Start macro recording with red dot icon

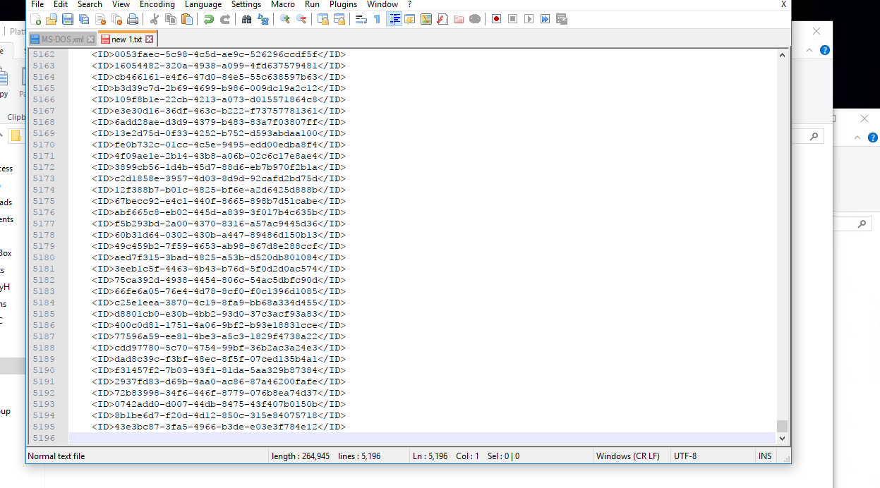click(497, 19)
